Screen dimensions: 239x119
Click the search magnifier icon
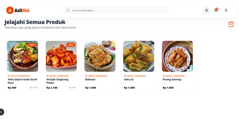68,10
